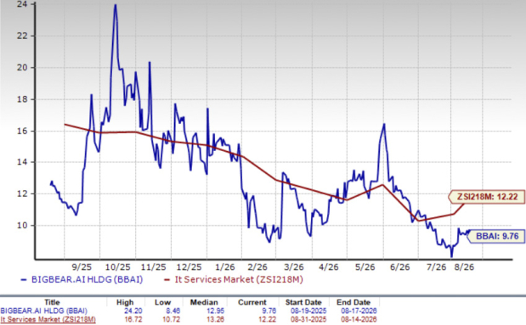Click the 4/26 x-axis label
526x325 pixels.
[x=329, y=267]
